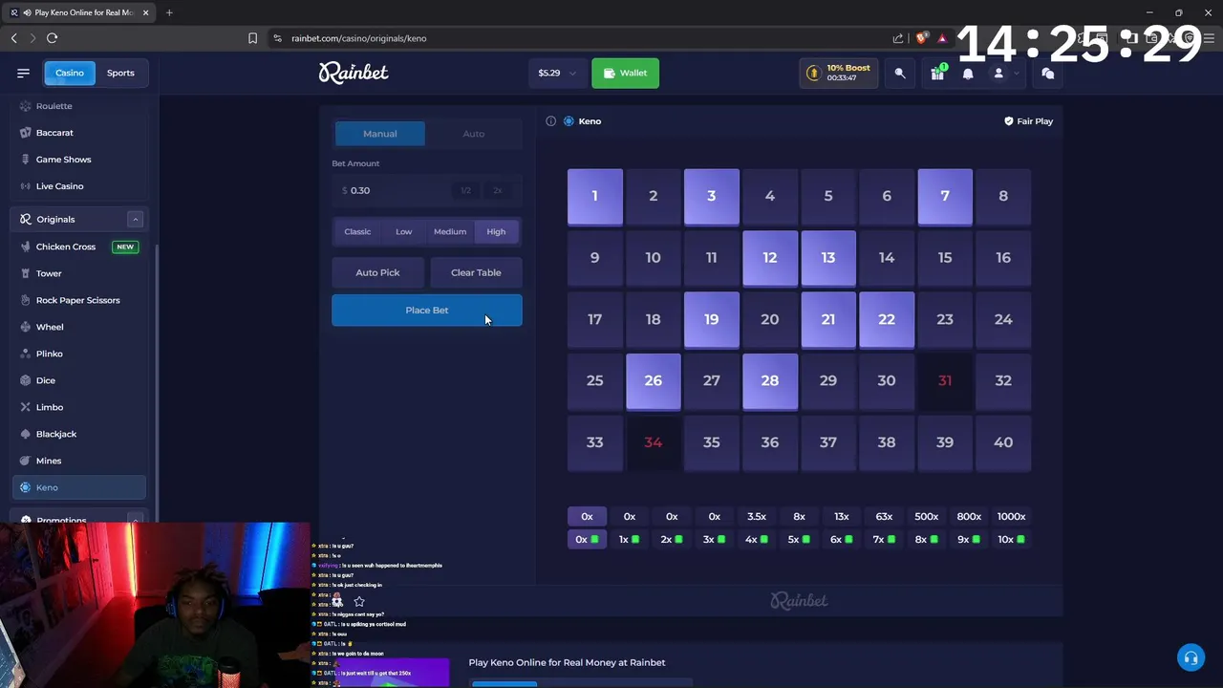1223x688 pixels.
Task: Open Baccarat in sidebar
Action: click(79, 133)
